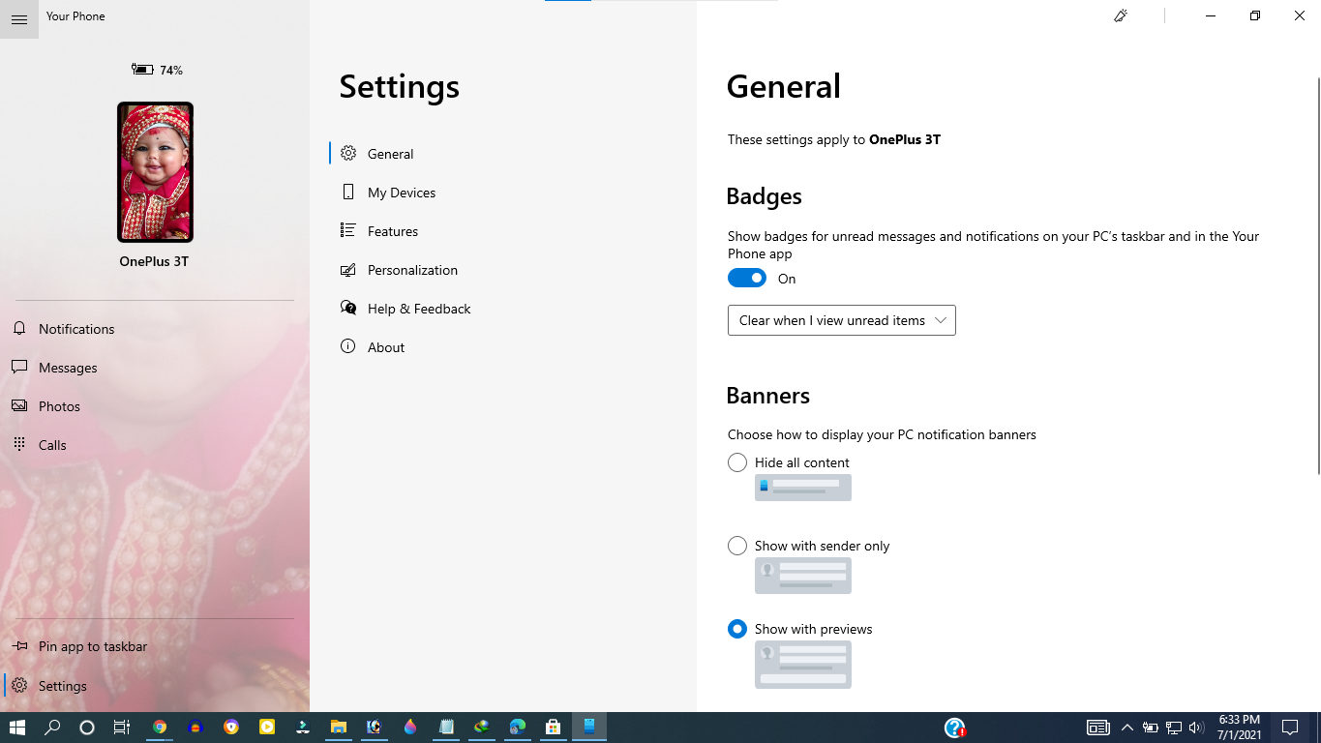Open the My Devices settings tab
1321x743 pixels.
click(503, 193)
